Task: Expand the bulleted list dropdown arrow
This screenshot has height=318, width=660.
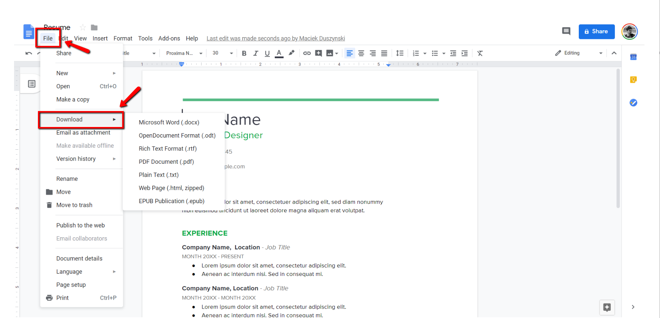Action: [x=444, y=53]
